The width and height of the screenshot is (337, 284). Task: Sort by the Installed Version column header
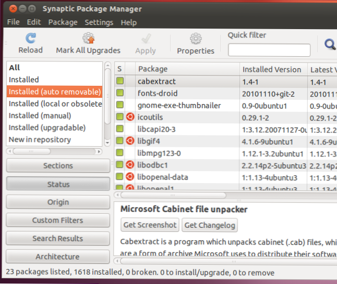coord(271,69)
